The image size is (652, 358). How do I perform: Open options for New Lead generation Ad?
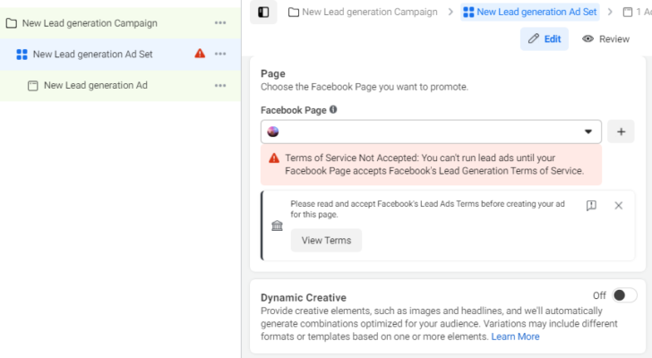(220, 86)
